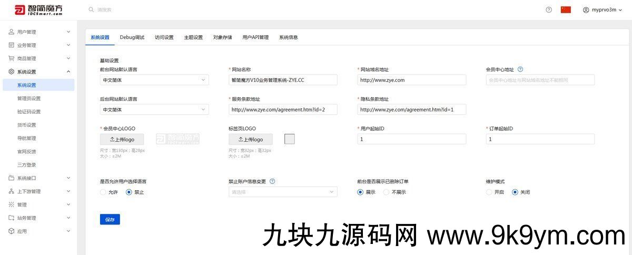
Task: Select 不展示 for deleted orders display
Action: click(x=387, y=192)
